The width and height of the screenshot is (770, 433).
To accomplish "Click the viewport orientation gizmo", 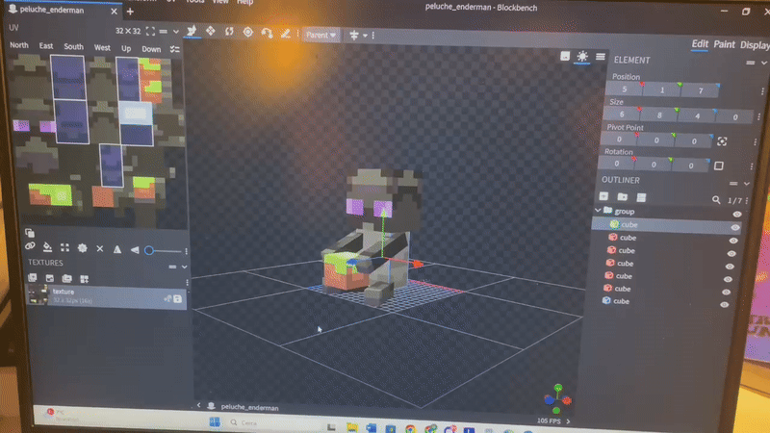I will 557,398.
